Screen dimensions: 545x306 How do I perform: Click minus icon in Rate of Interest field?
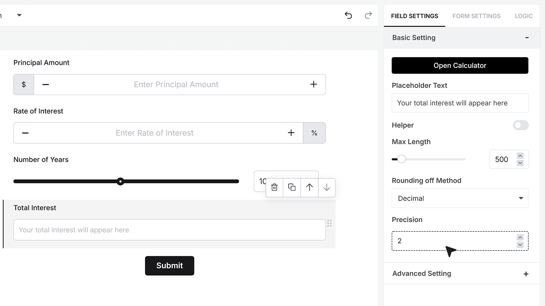point(25,133)
